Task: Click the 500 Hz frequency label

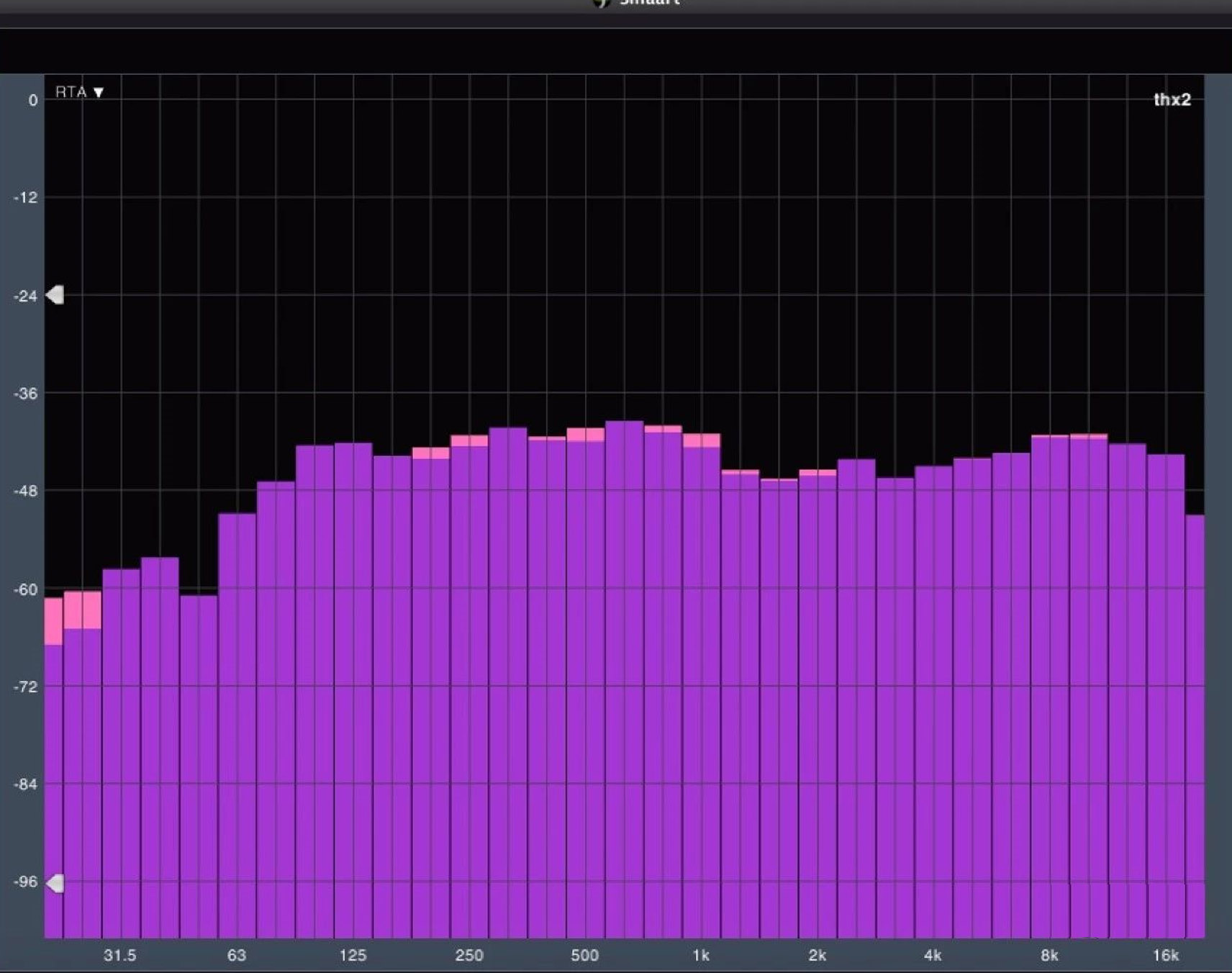Action: [584, 955]
